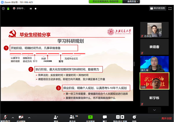Click the meeting info icon at top-left
This screenshot has width=174, height=122.
click(3, 8)
